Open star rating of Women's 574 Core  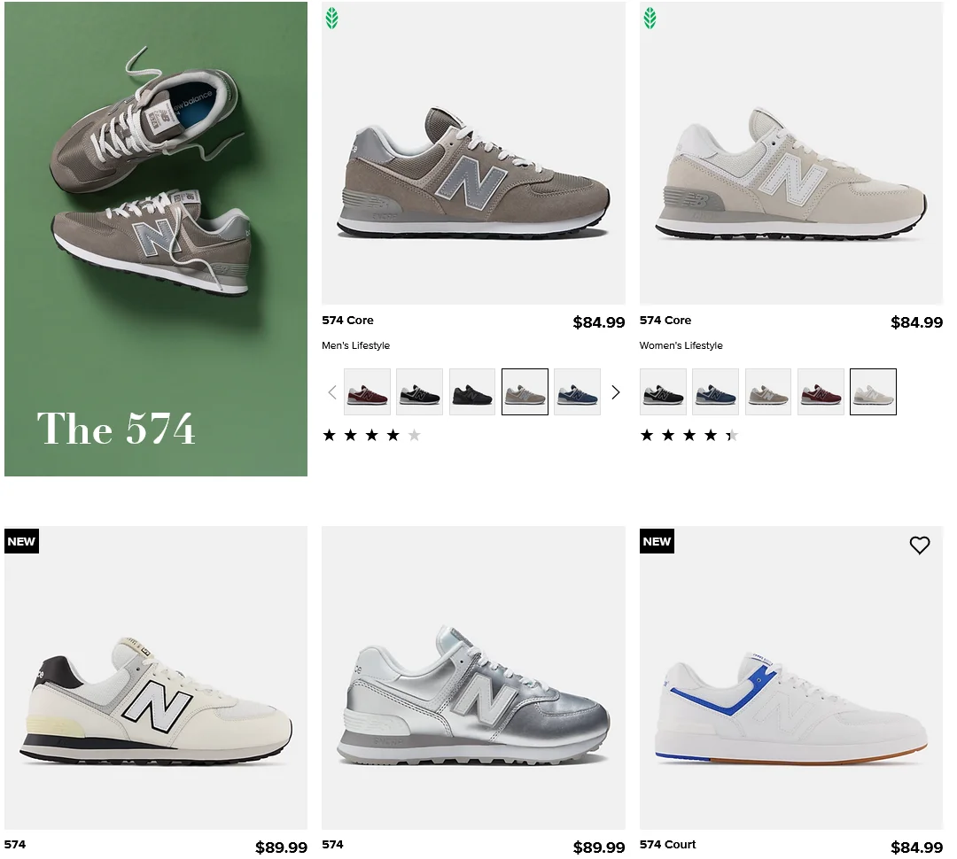pyautogui.click(x=689, y=435)
